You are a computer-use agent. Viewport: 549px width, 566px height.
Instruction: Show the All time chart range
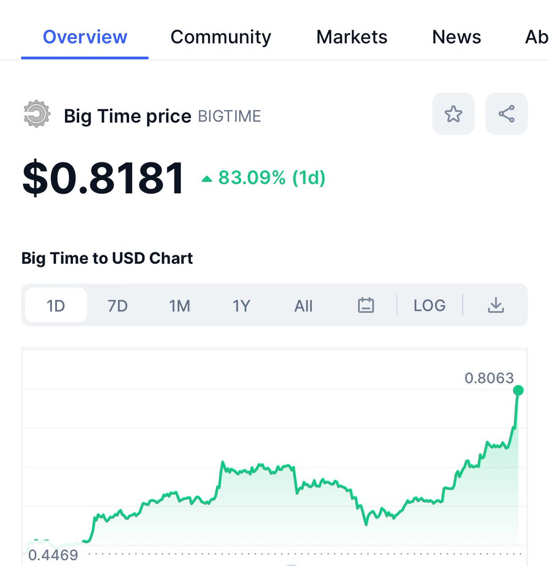(303, 306)
